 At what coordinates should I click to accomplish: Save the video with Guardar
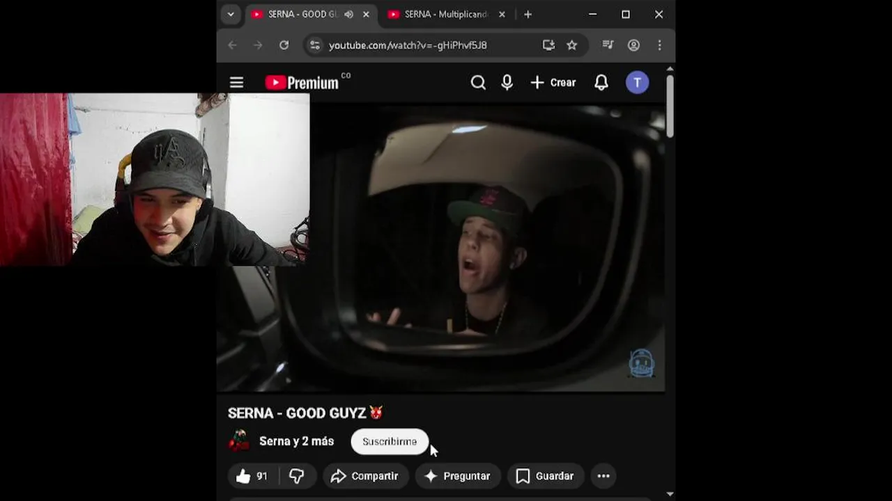(x=545, y=476)
